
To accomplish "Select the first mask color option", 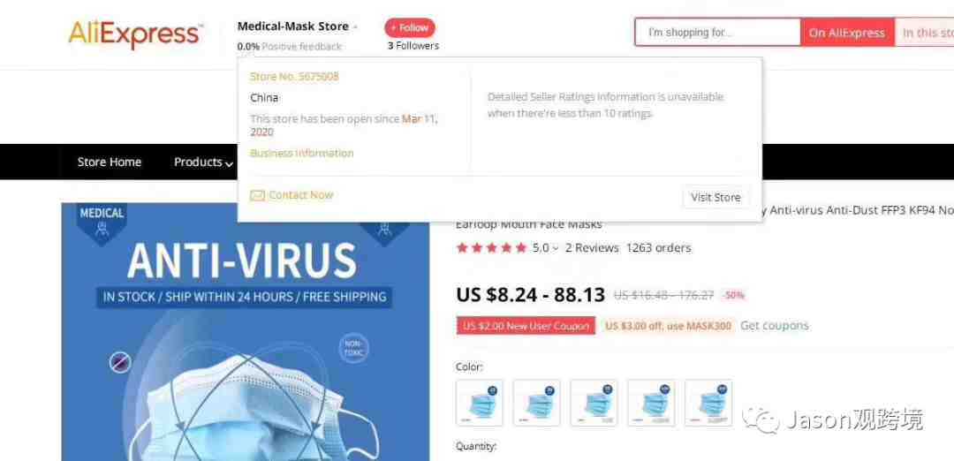I will [480, 403].
